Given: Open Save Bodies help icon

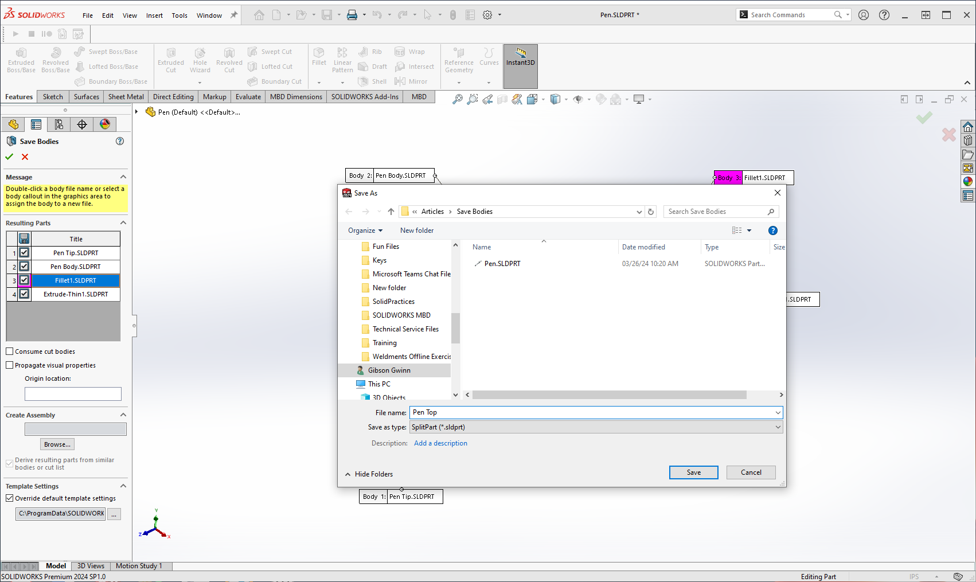Looking at the screenshot, I should point(120,141).
